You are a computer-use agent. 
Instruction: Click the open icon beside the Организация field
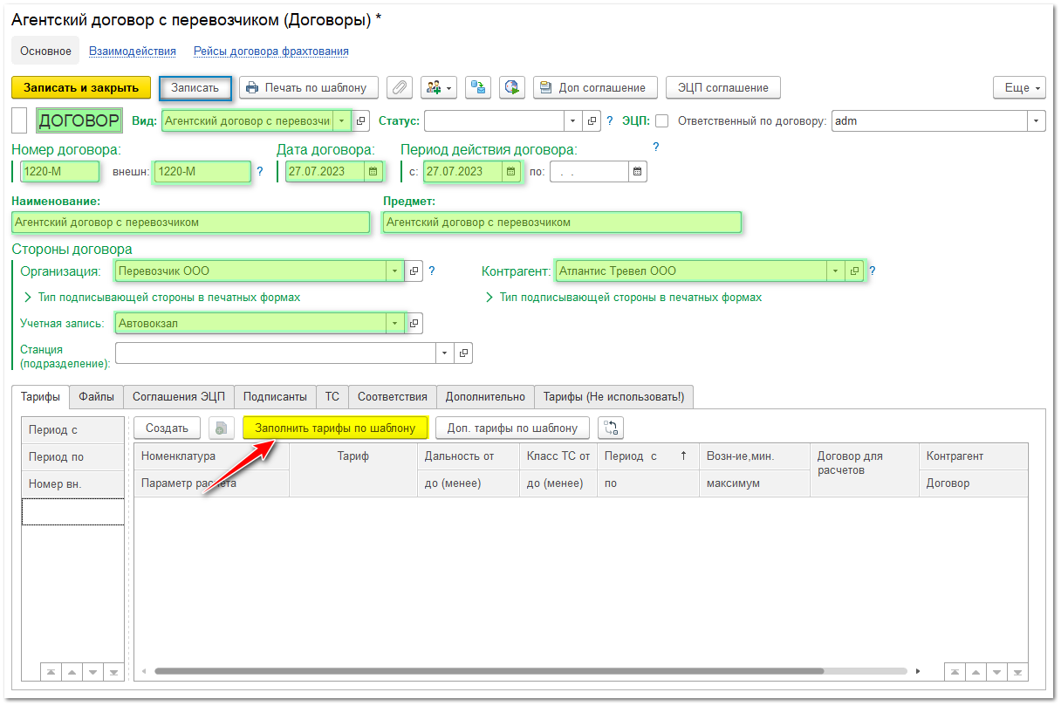tap(414, 271)
